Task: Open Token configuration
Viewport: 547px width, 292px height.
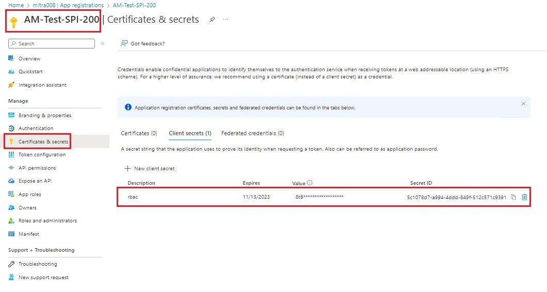Action: (x=42, y=155)
